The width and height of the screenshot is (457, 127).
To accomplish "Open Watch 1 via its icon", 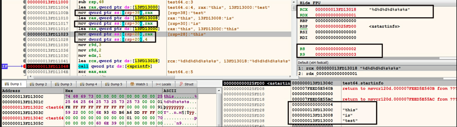I will coord(132,84).
